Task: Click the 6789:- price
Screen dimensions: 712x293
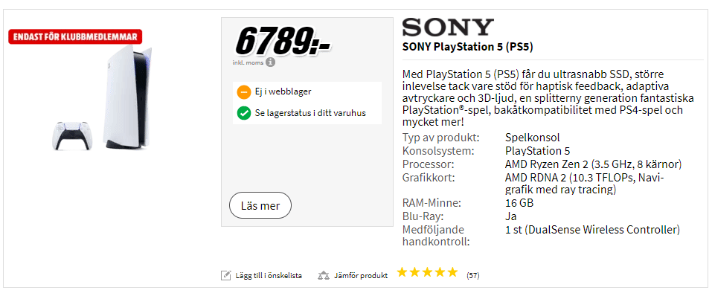Action: [x=283, y=40]
